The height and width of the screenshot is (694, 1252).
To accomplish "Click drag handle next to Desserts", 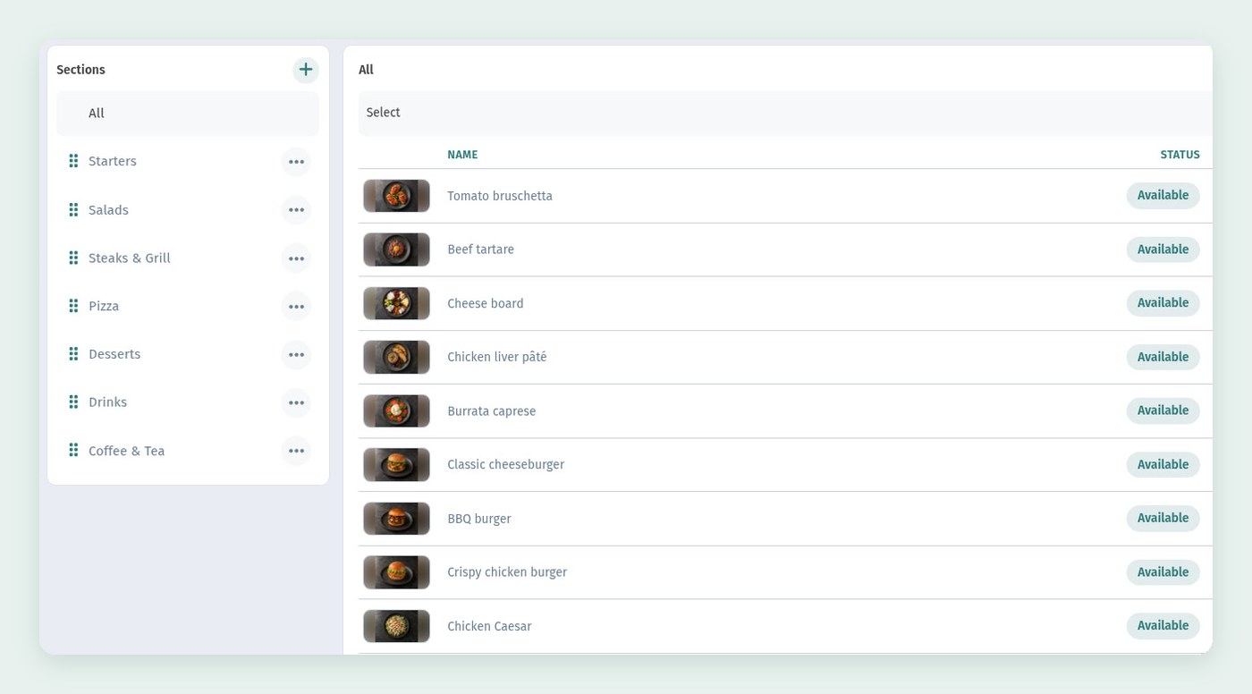I will [73, 354].
